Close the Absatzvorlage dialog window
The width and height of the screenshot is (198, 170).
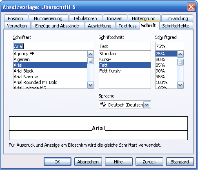(191, 7)
